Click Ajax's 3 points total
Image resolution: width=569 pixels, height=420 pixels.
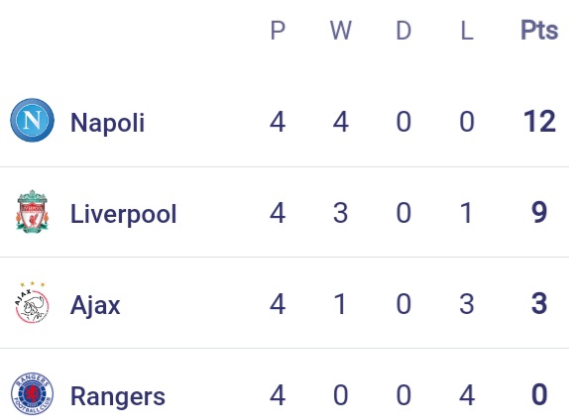[539, 303]
